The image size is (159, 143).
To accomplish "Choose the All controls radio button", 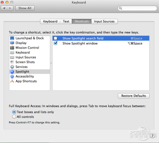I will tap(14, 117).
